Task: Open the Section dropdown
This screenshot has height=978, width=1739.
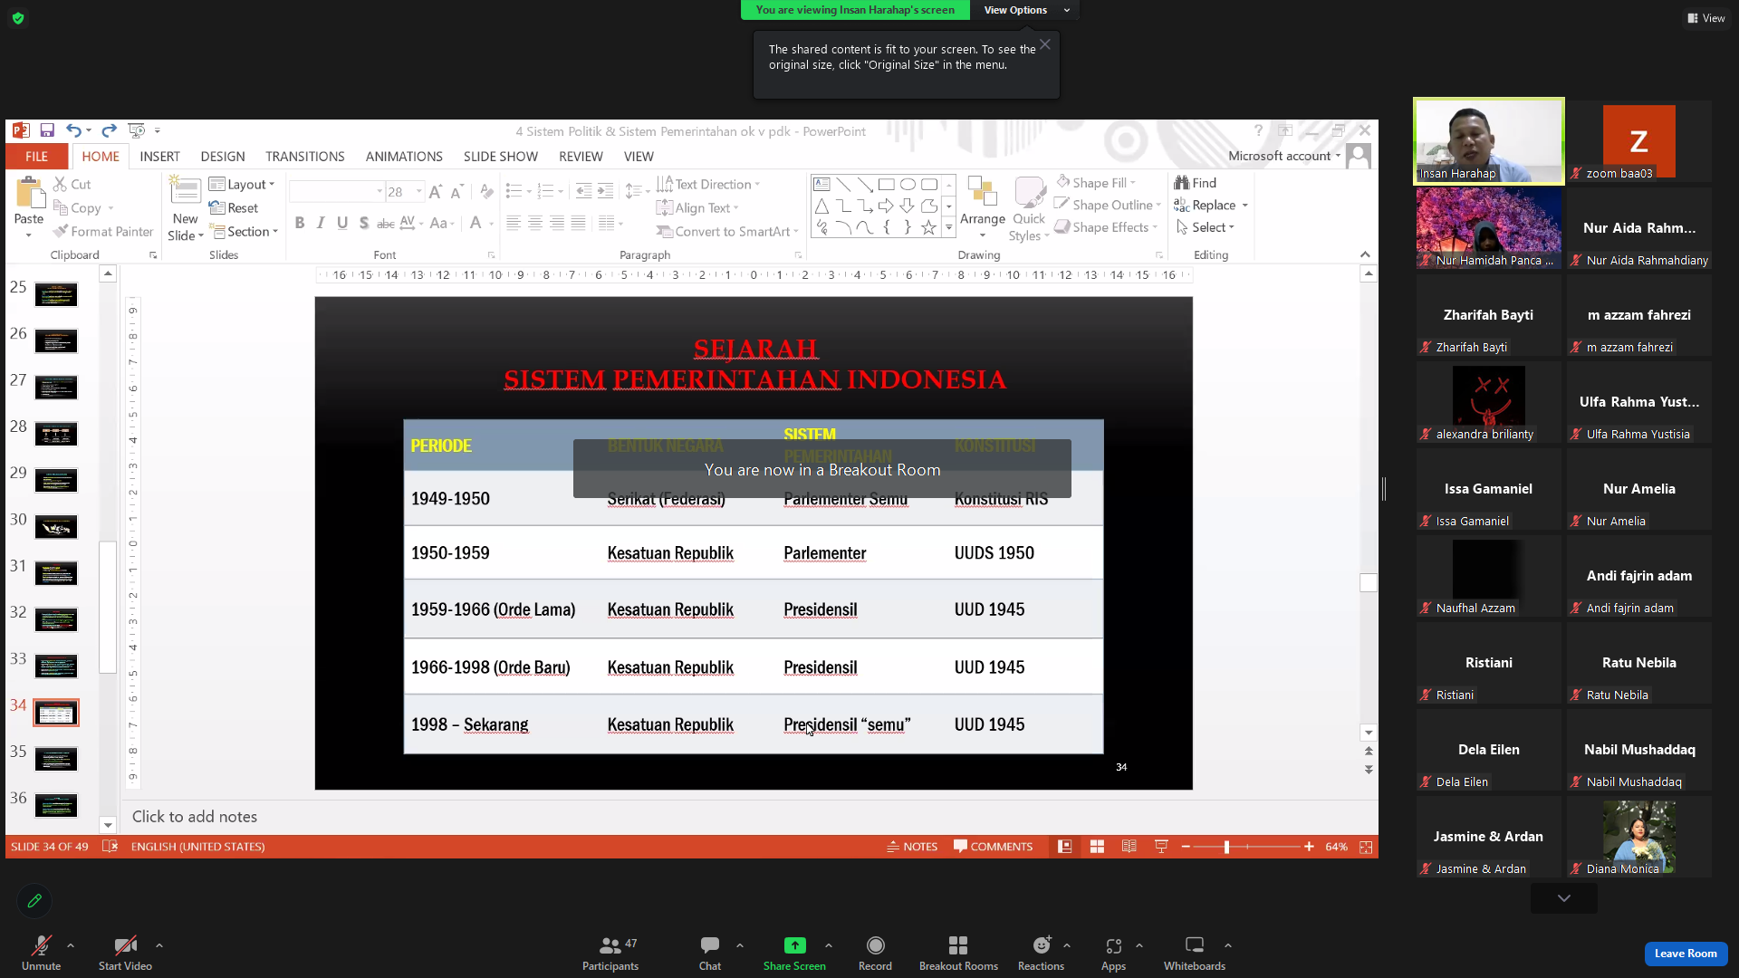Action: pyautogui.click(x=245, y=232)
